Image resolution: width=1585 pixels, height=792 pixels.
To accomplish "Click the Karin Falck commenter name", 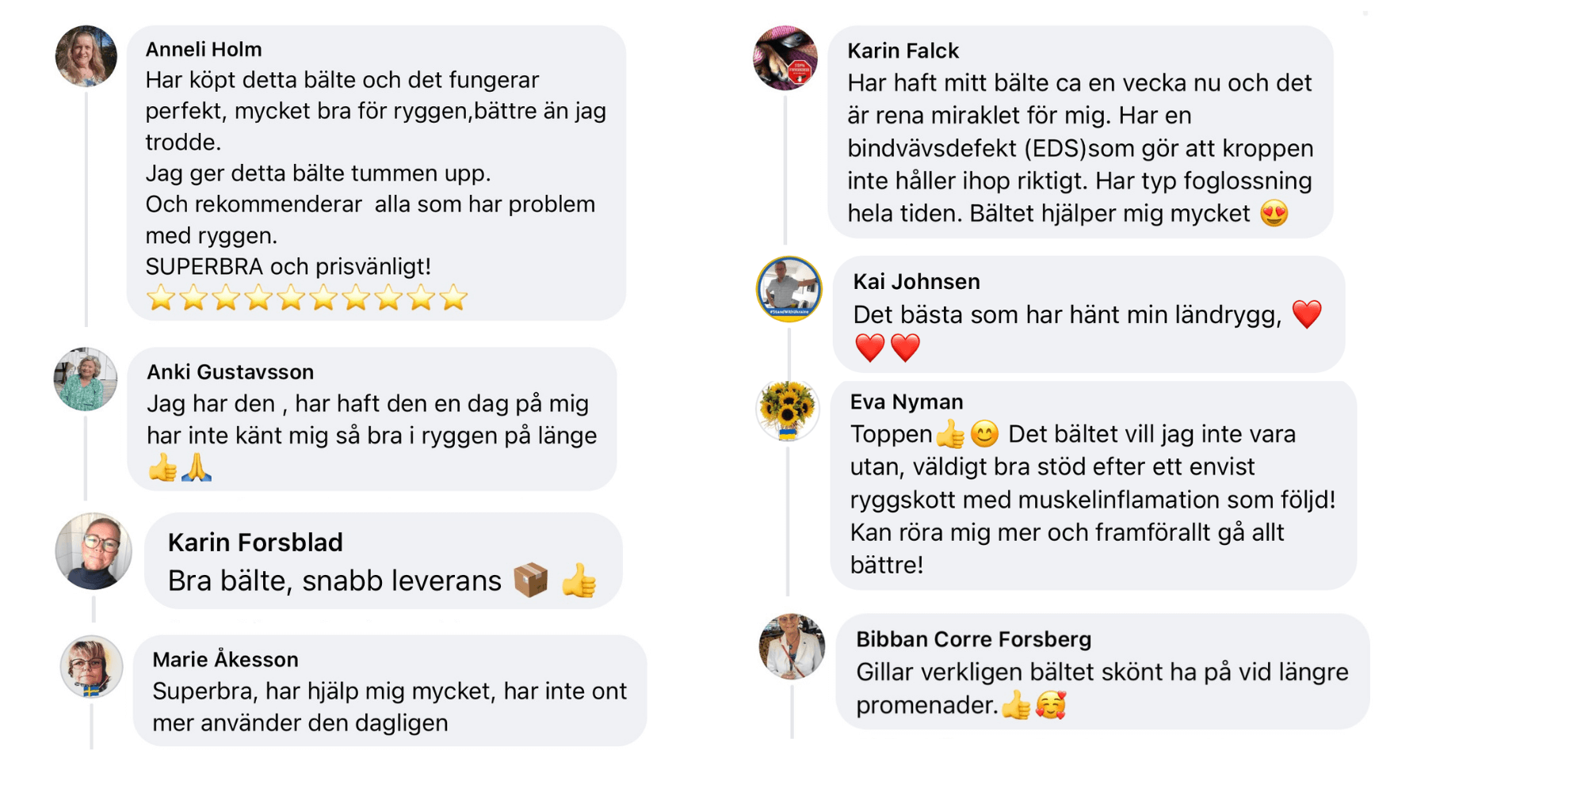I will pos(903,51).
